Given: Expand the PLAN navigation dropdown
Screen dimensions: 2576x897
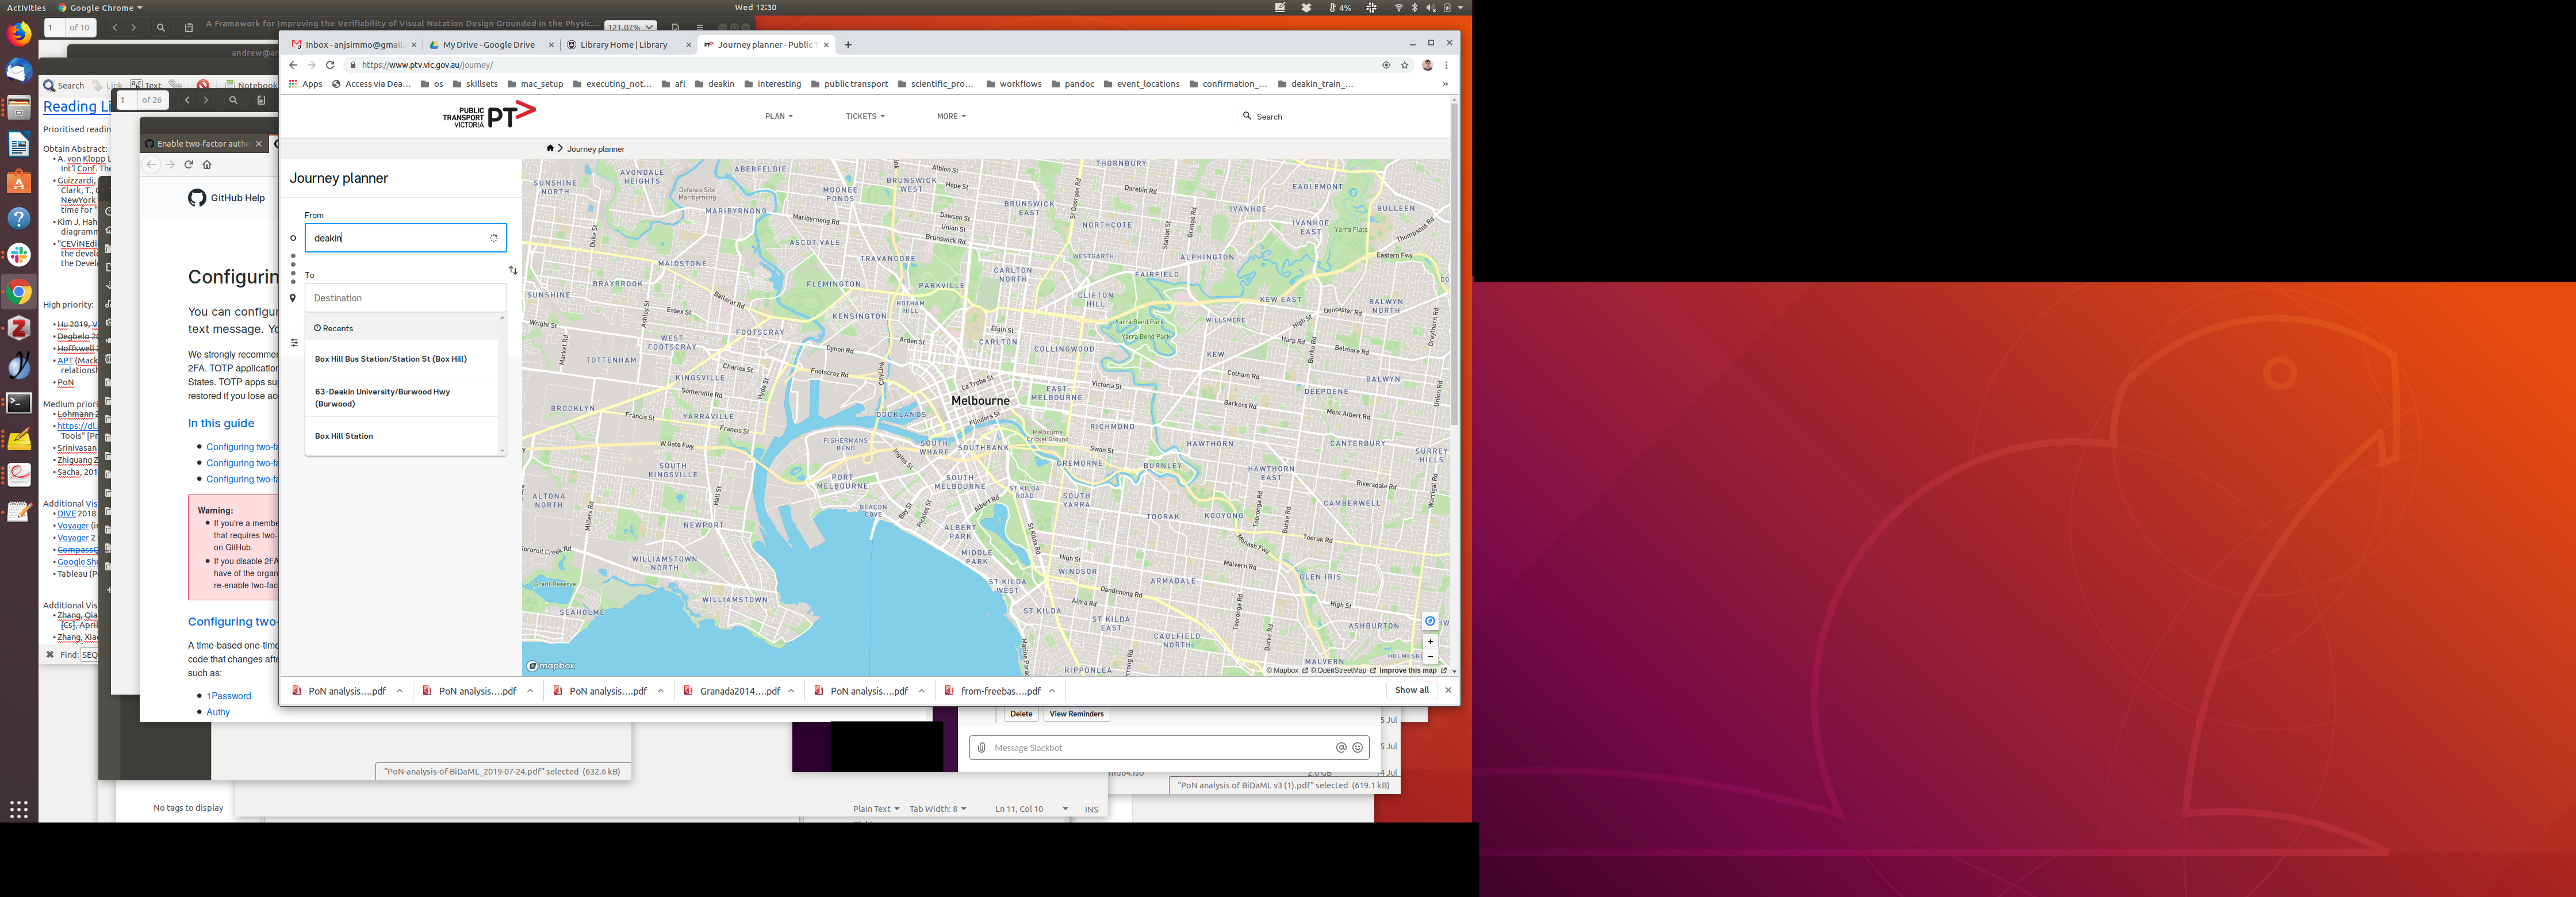Looking at the screenshot, I should 778,116.
